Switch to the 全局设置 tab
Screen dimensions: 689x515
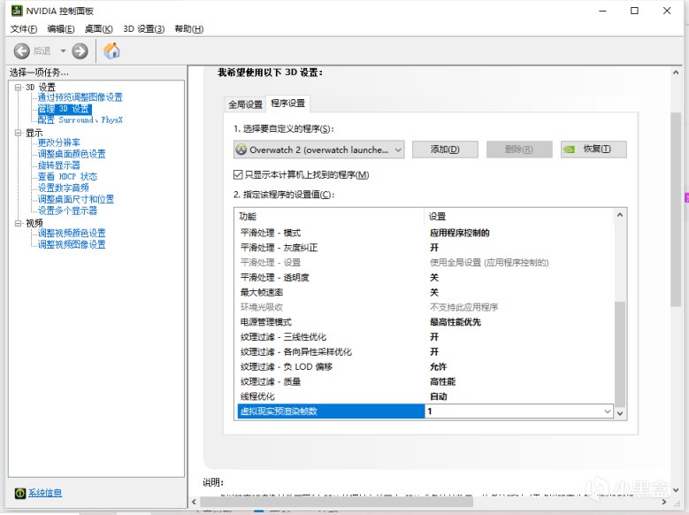pos(245,104)
